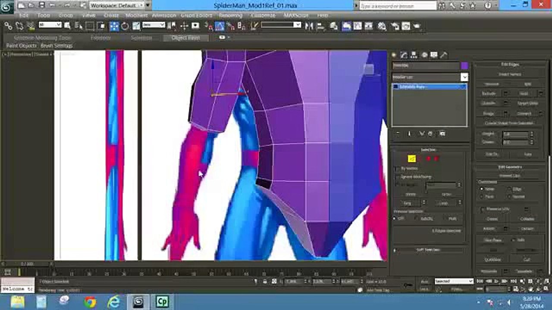The image size is (552, 310).
Task: Open the Help question mark icon
Action: 488,5
